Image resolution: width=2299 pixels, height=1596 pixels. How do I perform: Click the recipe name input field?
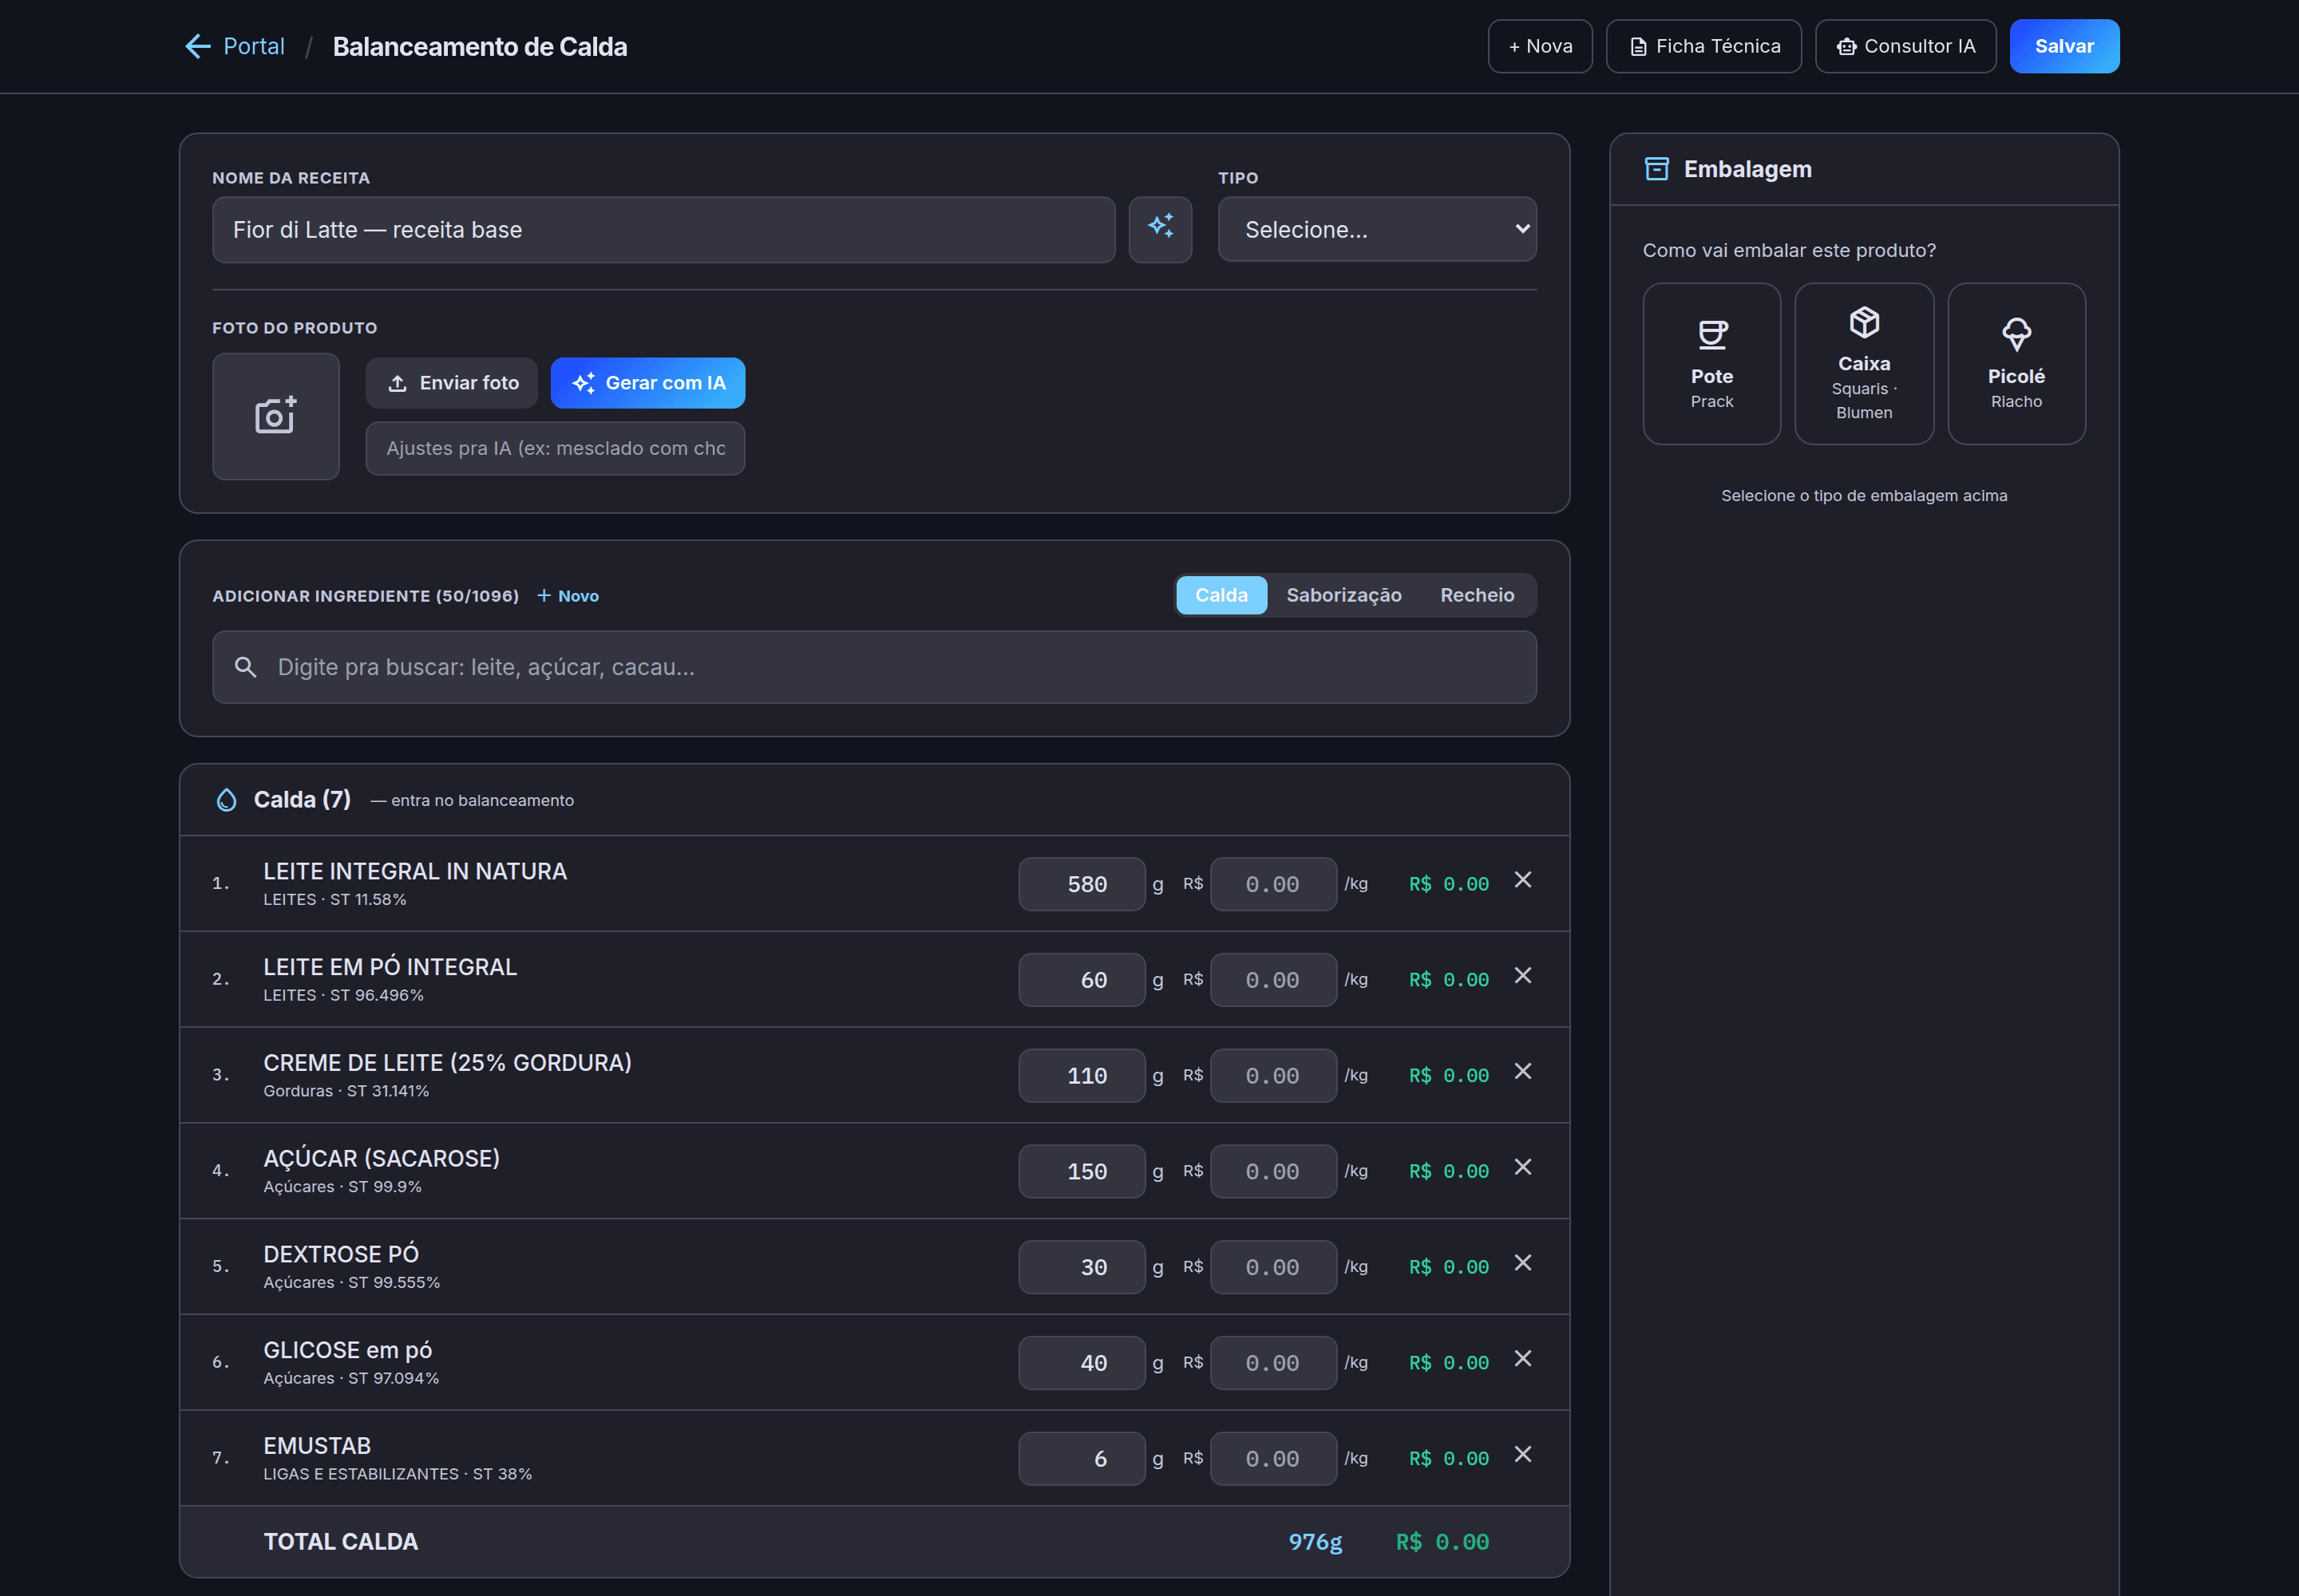[x=663, y=229]
